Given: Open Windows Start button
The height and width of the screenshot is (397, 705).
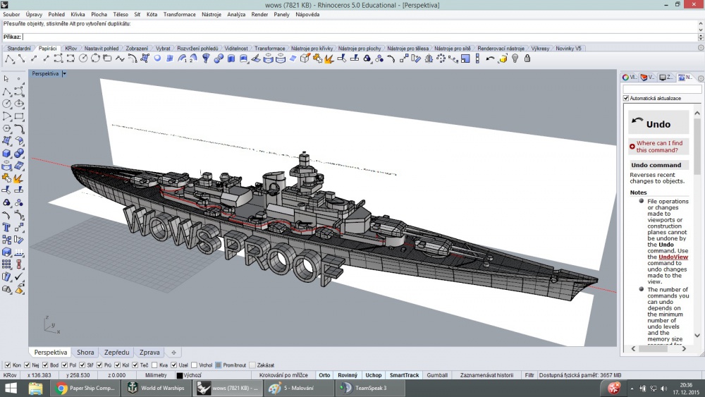Looking at the screenshot, I should (x=11, y=388).
